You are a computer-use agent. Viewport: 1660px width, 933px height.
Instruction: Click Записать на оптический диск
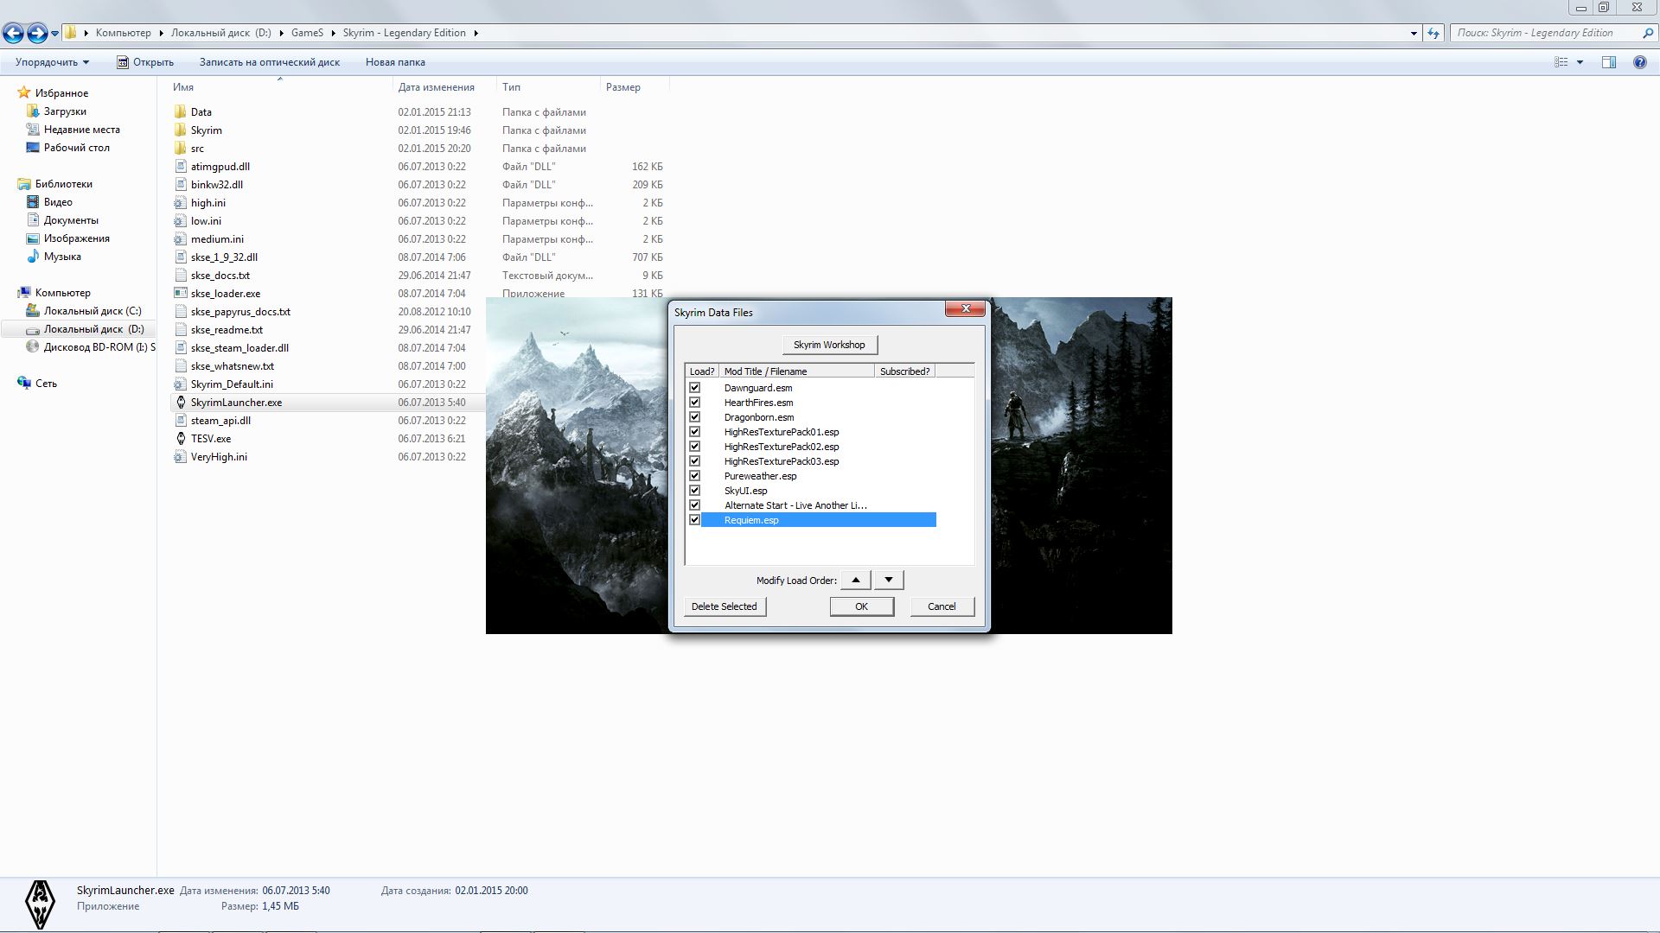coord(270,62)
